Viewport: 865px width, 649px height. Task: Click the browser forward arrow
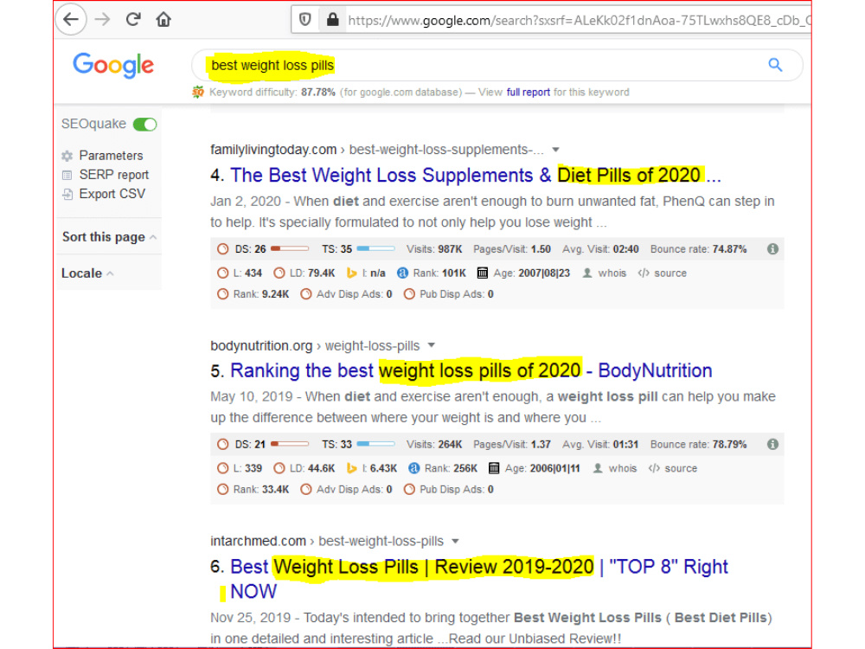click(103, 20)
